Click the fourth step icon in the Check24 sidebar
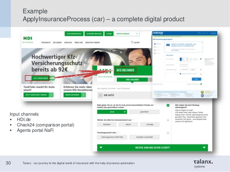 coord(155,53)
